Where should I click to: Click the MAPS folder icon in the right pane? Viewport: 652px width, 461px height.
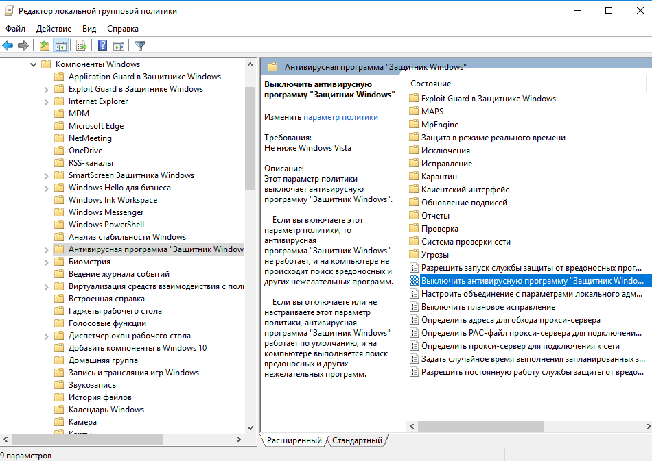click(x=414, y=111)
